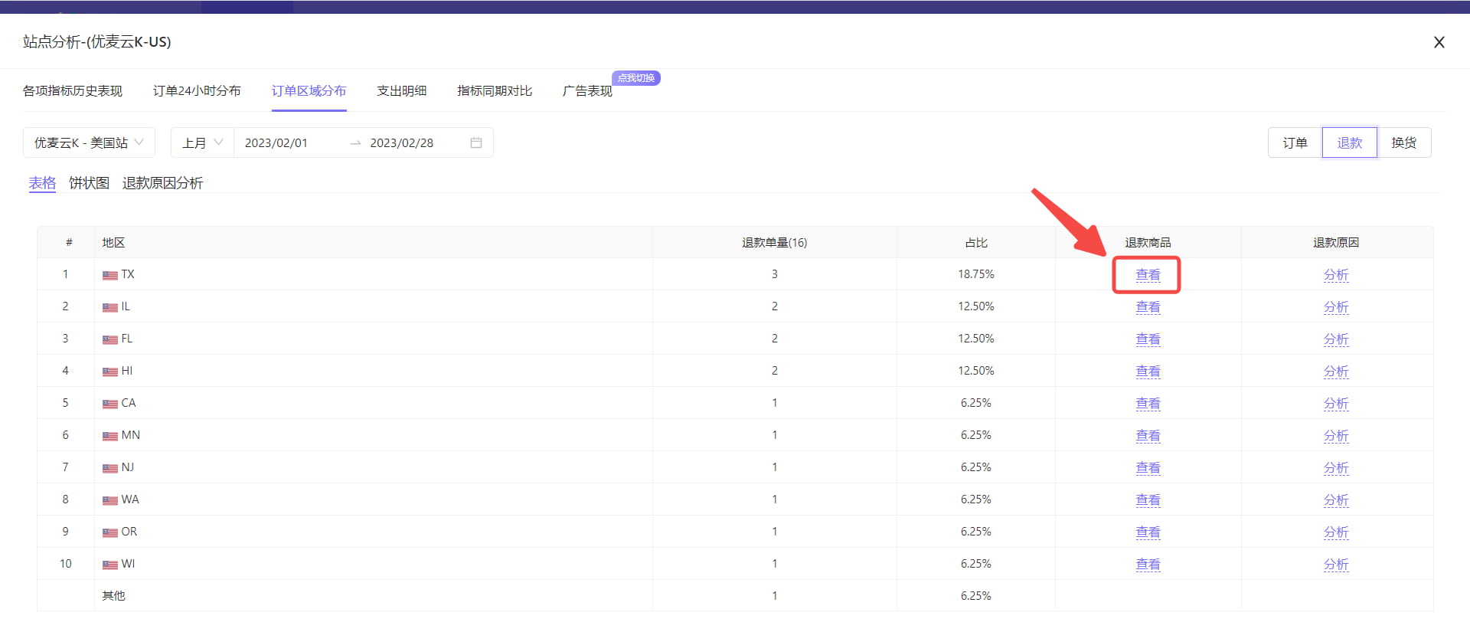
Task: Show the 饼状图 view
Action: (89, 183)
